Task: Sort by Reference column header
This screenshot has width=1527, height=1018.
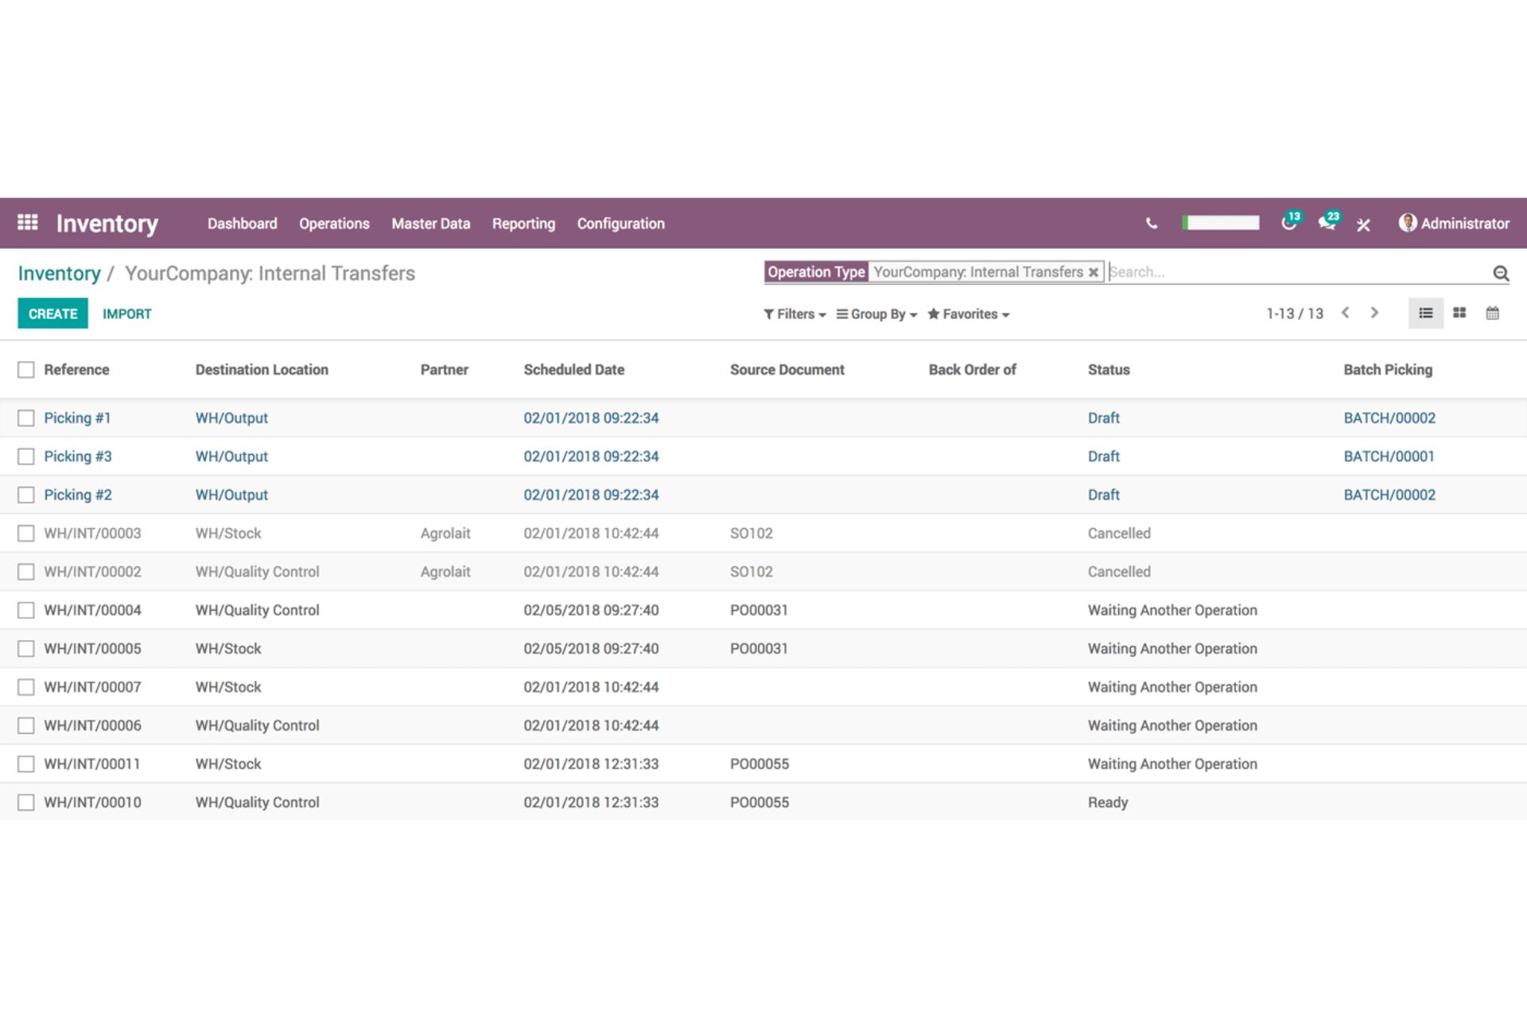Action: coord(76,370)
